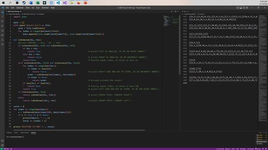The width and height of the screenshot is (268, 150).
Task: Click the 'total = 0' line
Action: tap(19, 107)
